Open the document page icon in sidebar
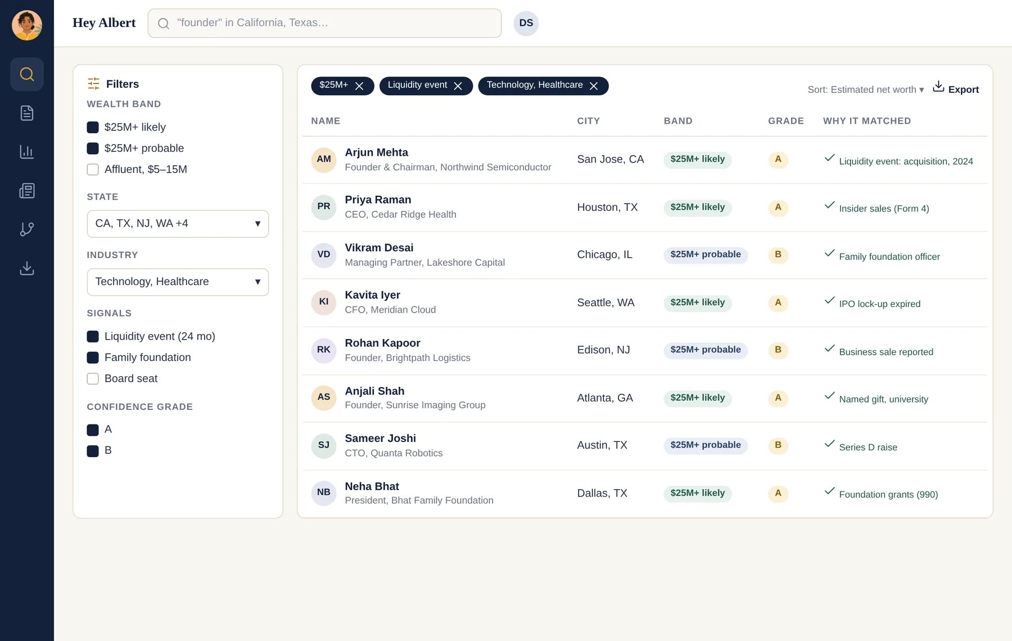This screenshot has height=641, width=1012. (27, 113)
